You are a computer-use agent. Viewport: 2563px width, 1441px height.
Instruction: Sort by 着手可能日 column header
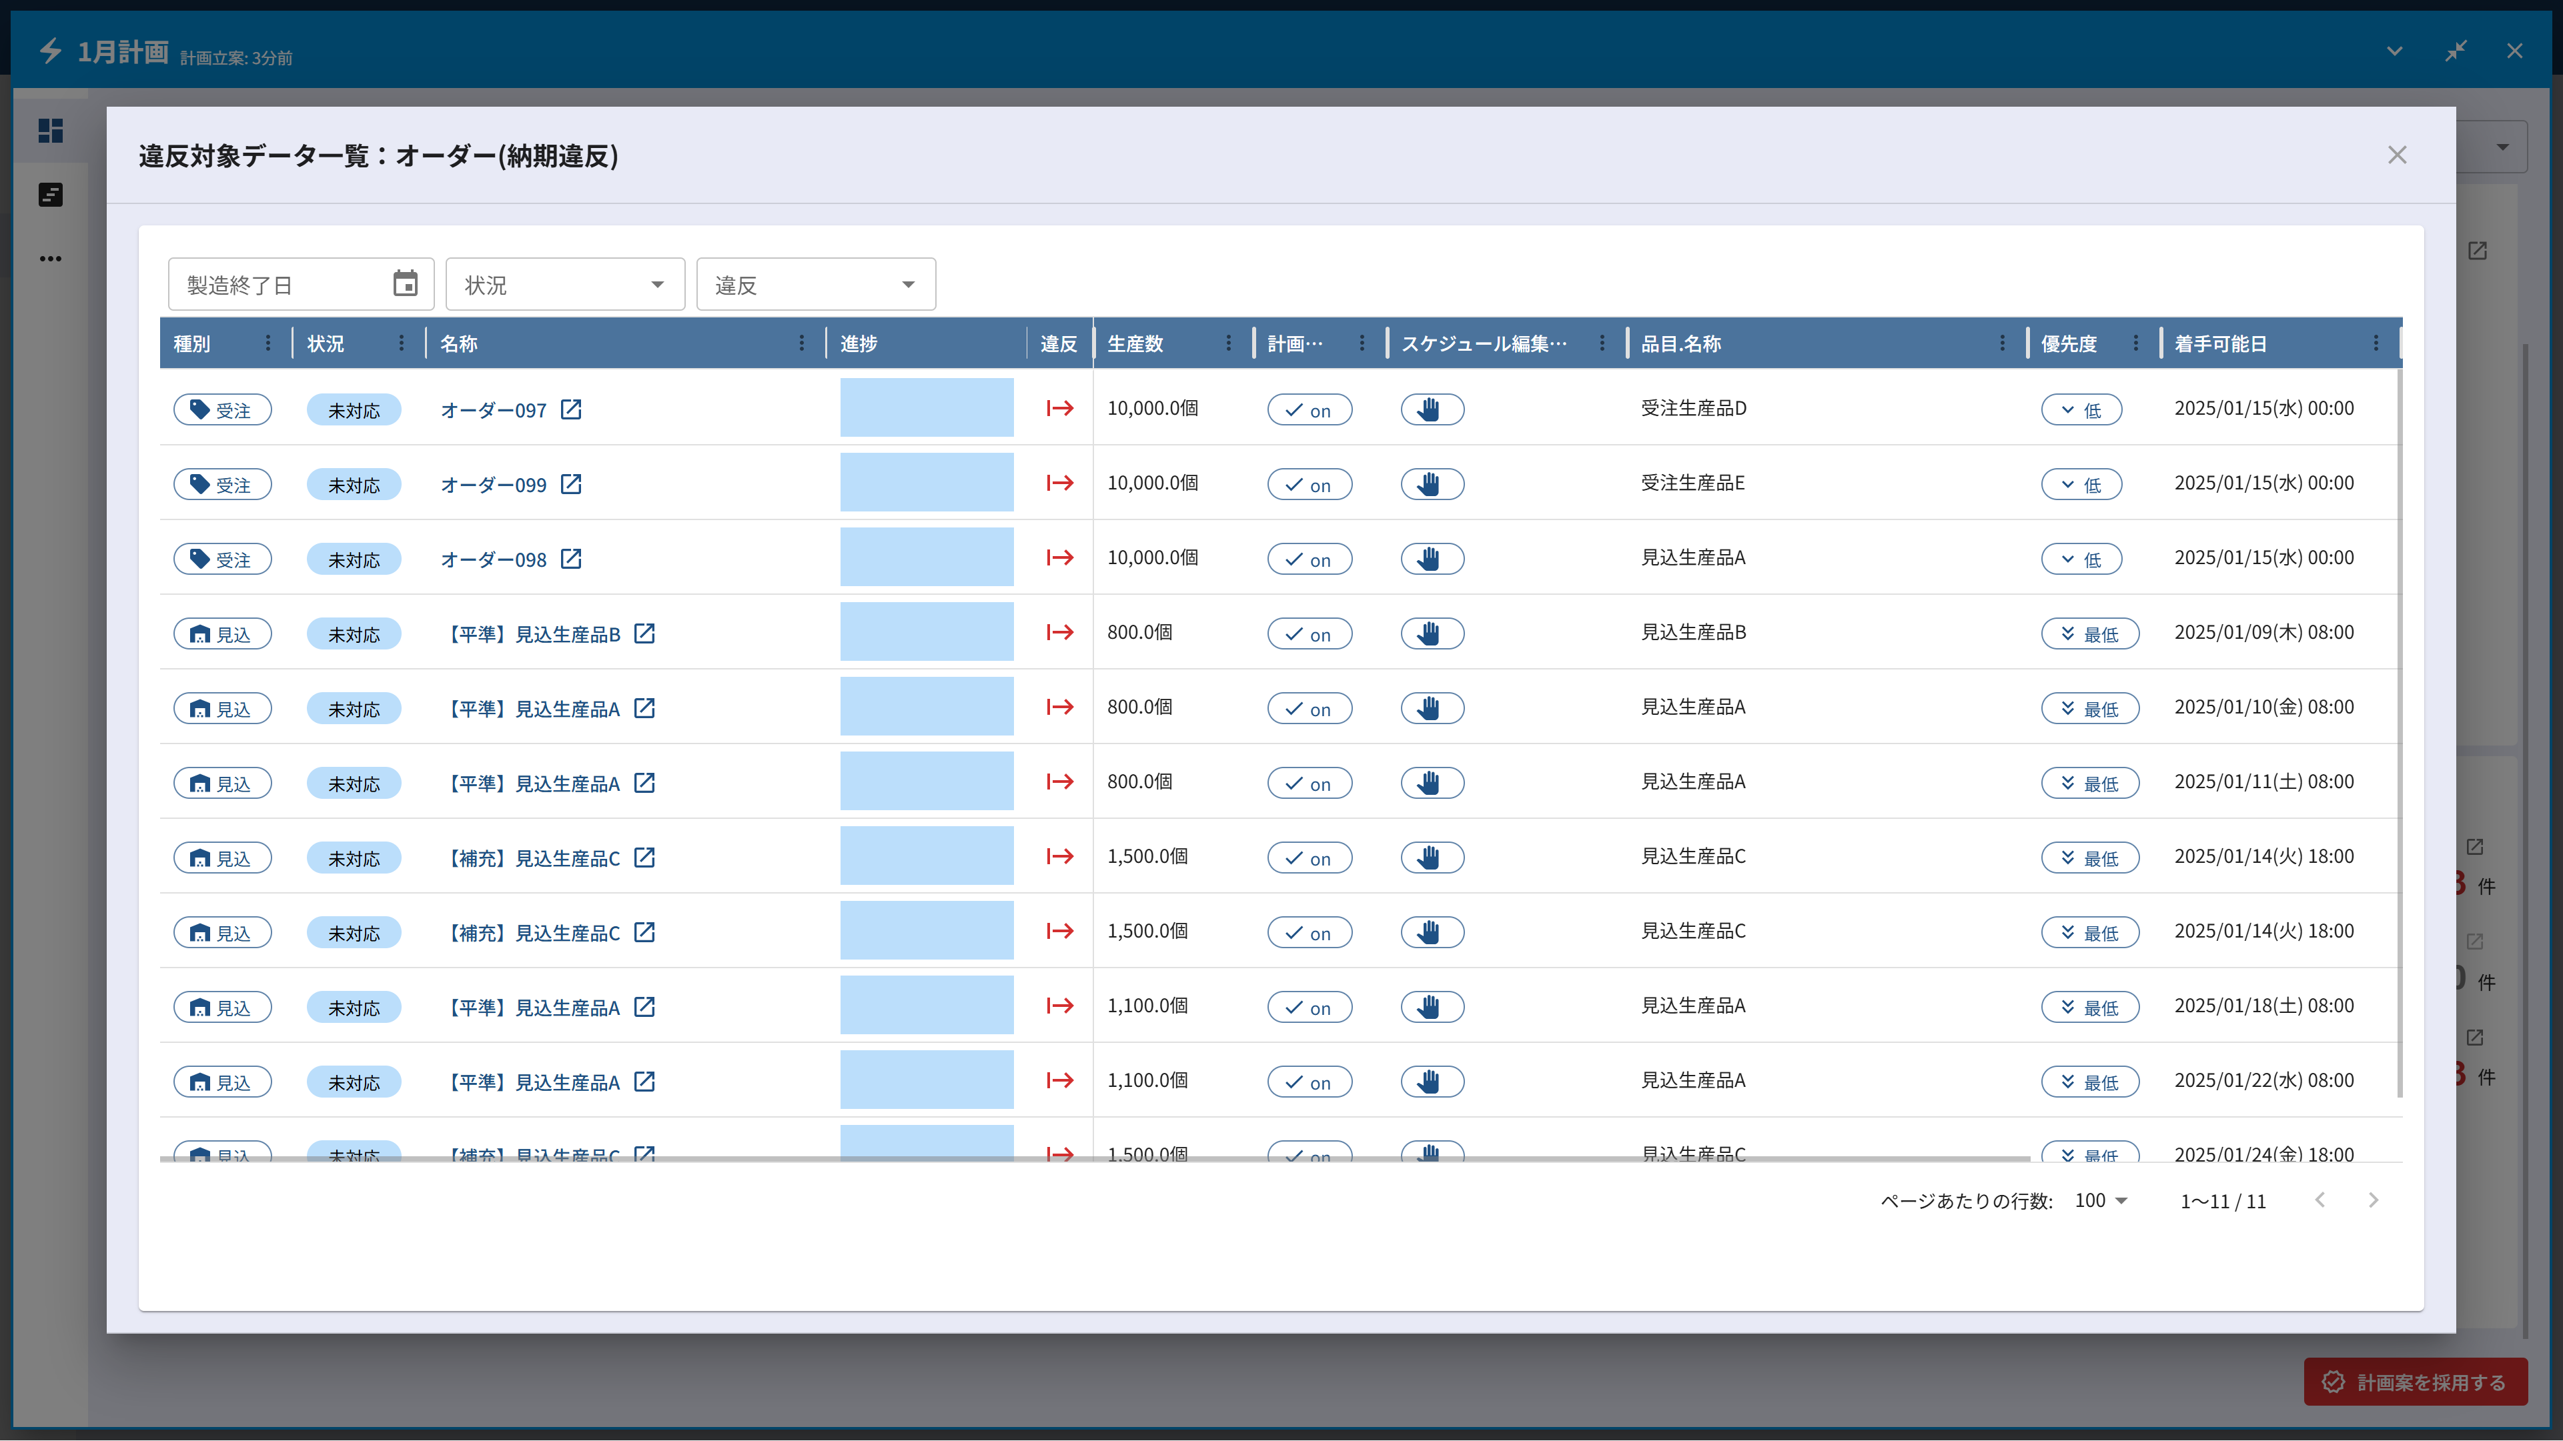click(x=2219, y=343)
